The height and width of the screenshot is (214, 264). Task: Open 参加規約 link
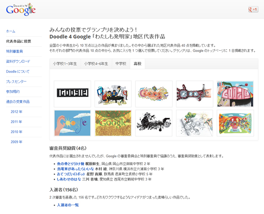coord(13,92)
